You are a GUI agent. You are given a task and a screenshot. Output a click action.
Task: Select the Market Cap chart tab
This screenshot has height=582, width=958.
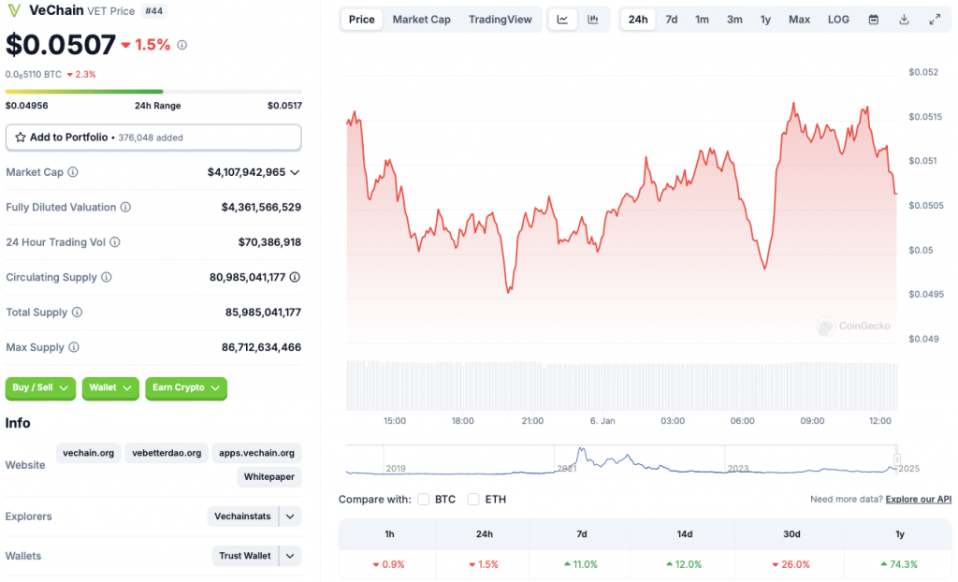[422, 20]
